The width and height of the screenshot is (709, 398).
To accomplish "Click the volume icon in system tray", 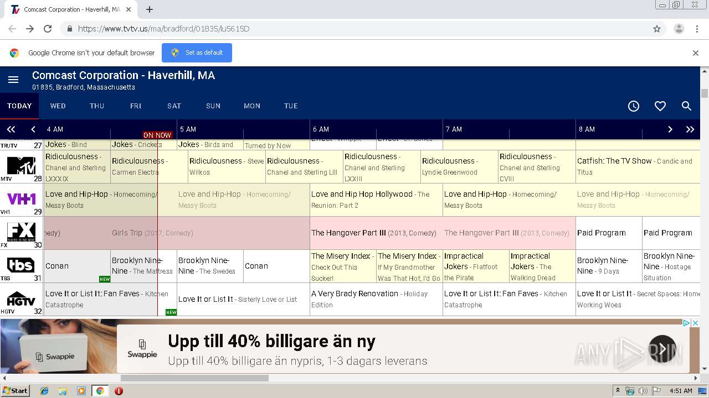I will [643, 391].
